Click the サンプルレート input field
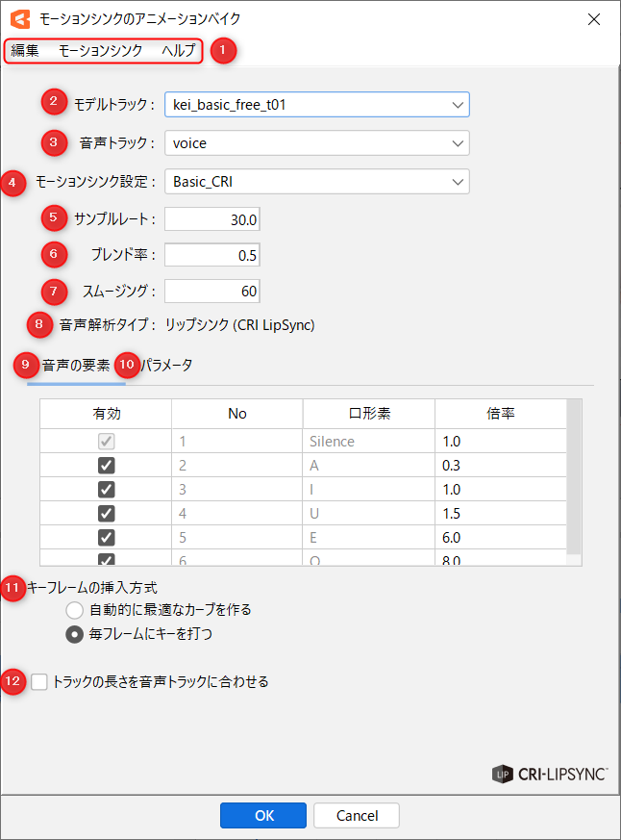The width and height of the screenshot is (621, 840). click(211, 219)
